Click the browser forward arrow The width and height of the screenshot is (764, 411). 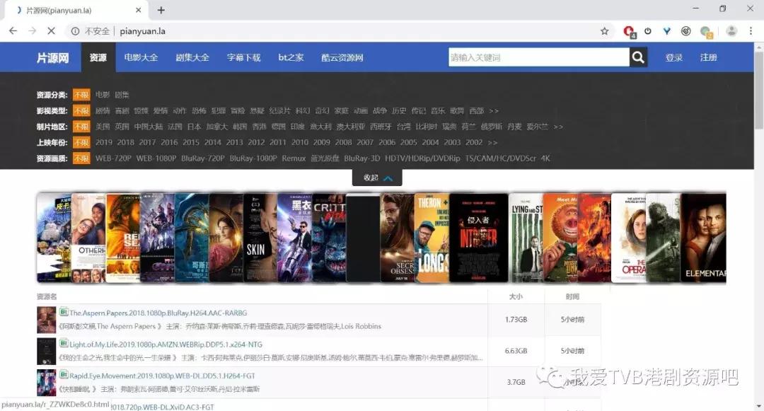32,31
